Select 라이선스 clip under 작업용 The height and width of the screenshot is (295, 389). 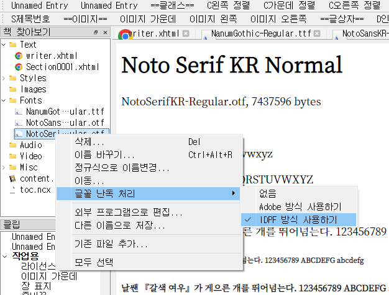click(x=38, y=266)
